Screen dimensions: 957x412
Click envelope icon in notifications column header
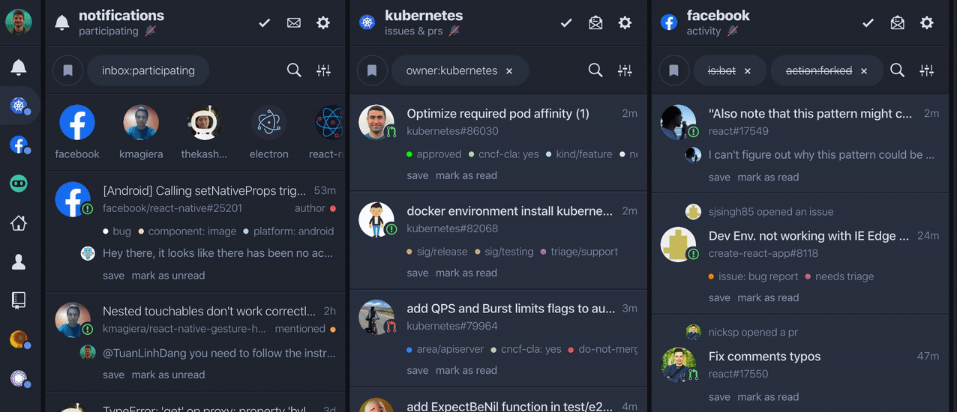click(x=294, y=23)
